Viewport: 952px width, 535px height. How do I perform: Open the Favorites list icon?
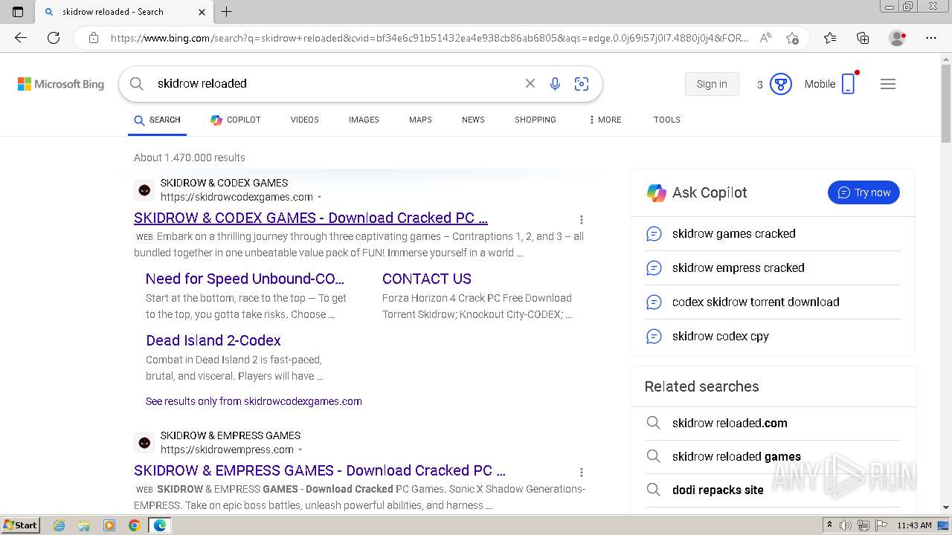pyautogui.click(x=830, y=38)
